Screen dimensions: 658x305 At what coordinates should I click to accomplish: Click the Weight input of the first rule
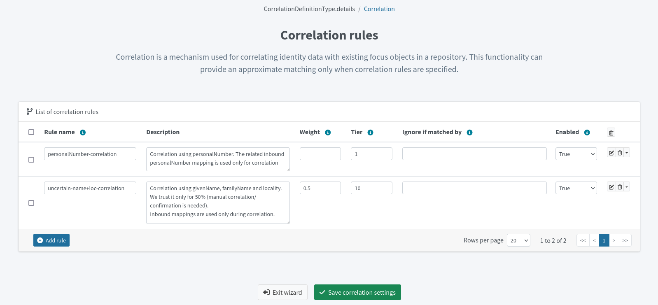coord(320,154)
